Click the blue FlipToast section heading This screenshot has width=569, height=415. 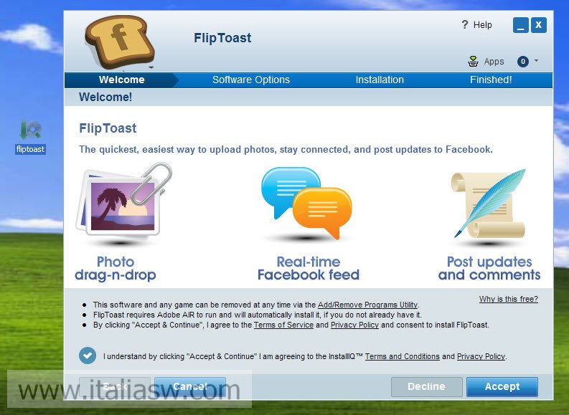click(108, 128)
